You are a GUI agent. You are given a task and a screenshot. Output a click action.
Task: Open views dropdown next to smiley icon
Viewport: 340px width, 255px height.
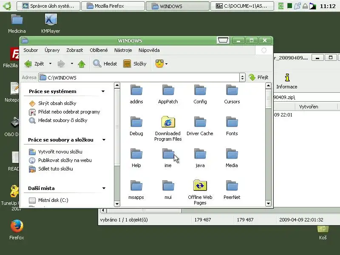coord(166,64)
